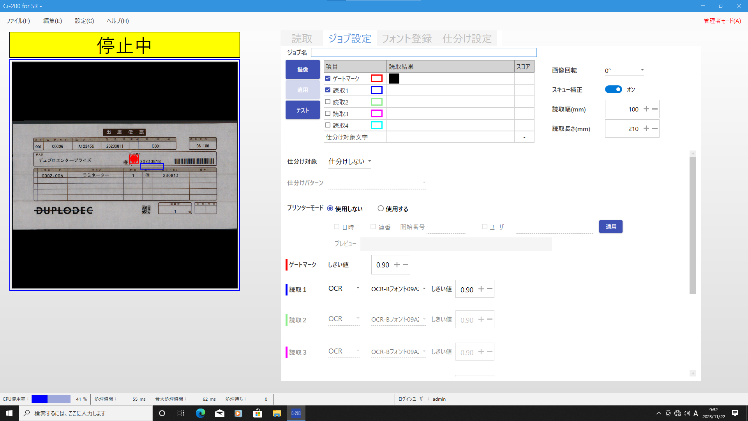Switch to the 仕分け設定 tab
The height and width of the screenshot is (421, 748).
467,39
